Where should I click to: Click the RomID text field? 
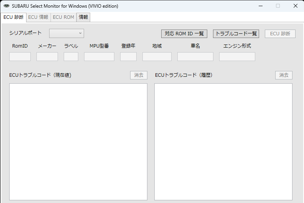[20, 57]
